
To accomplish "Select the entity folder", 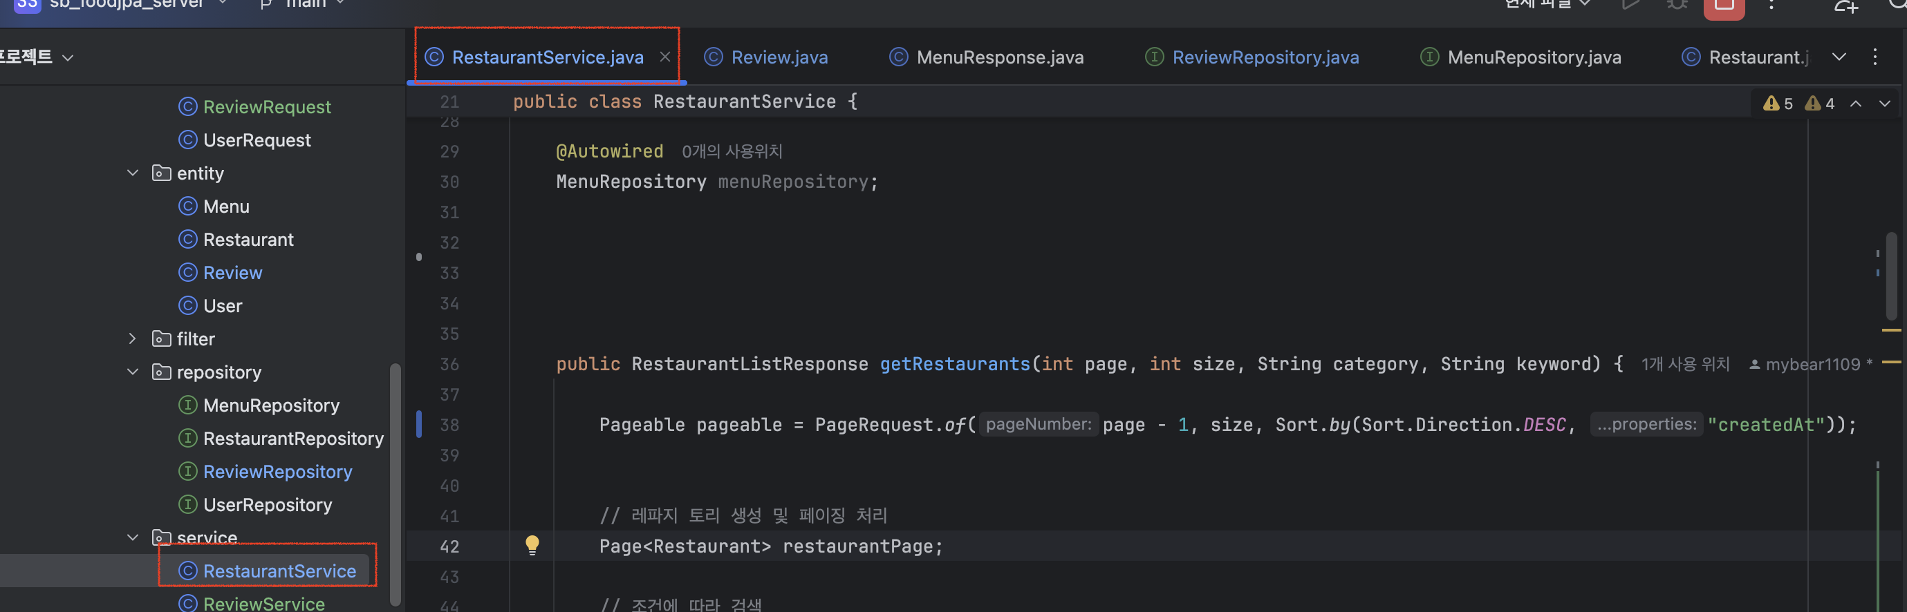I will pos(200,173).
